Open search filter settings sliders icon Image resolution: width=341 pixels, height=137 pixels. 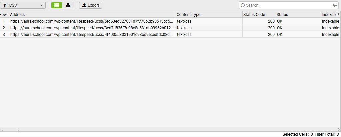pyautogui.click(x=334, y=5)
